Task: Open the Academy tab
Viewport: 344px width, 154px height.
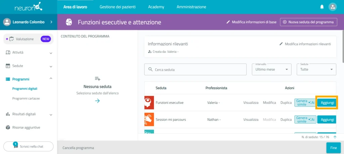Action: 156,7
